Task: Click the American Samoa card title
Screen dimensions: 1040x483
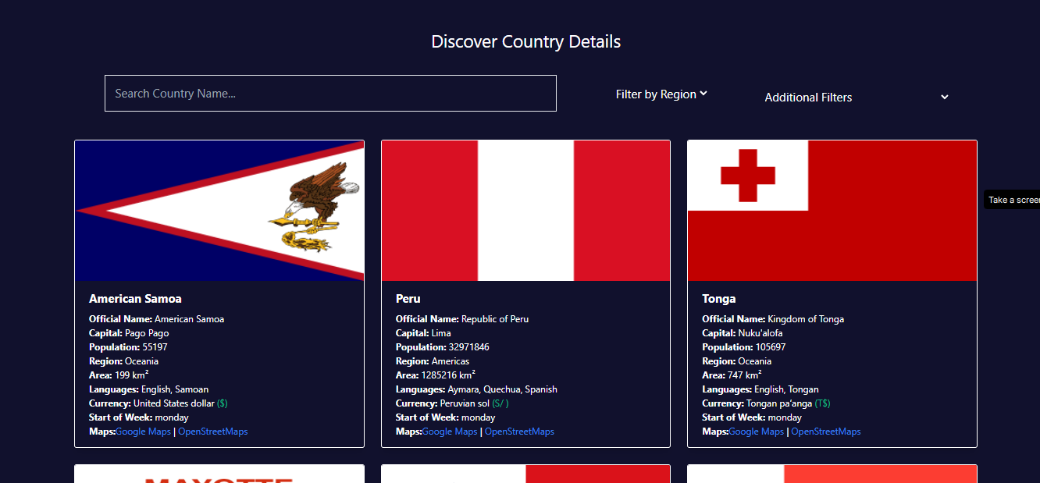Action: tap(135, 299)
